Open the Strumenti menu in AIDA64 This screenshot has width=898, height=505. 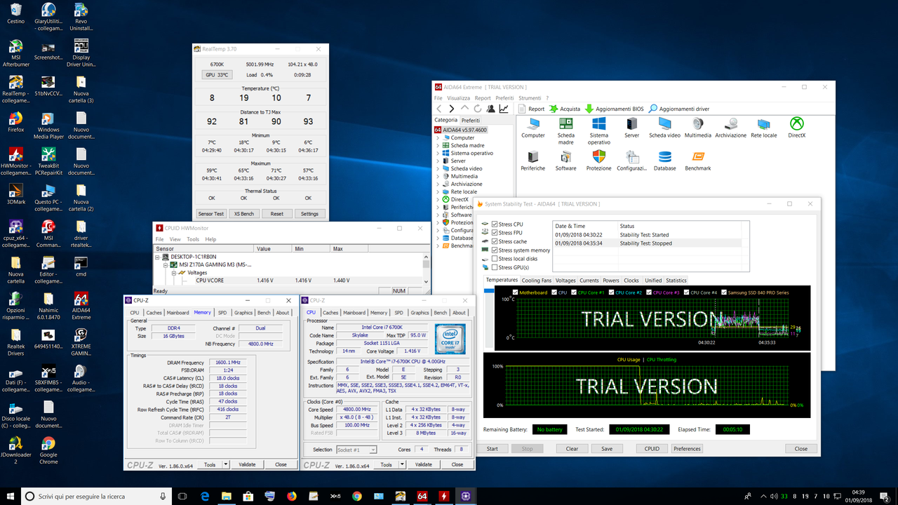click(x=530, y=97)
